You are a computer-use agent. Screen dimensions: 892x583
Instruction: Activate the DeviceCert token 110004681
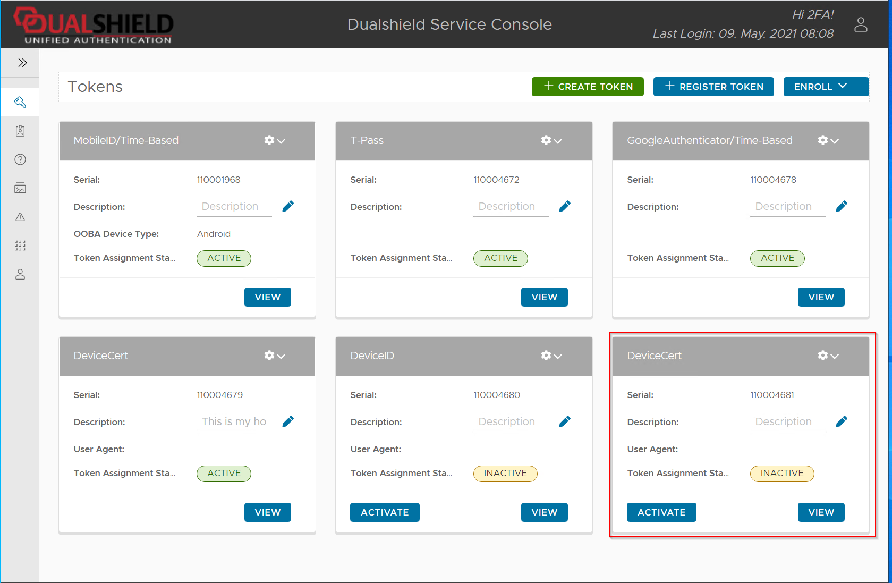[x=661, y=512]
